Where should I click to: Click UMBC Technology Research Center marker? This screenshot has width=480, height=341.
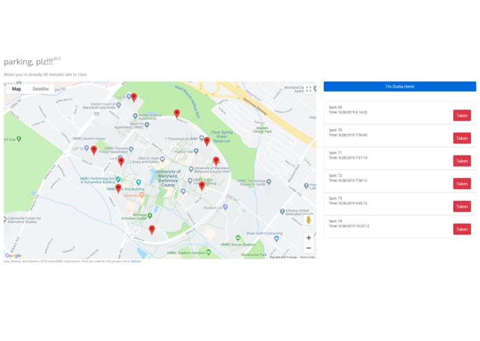click(269, 182)
